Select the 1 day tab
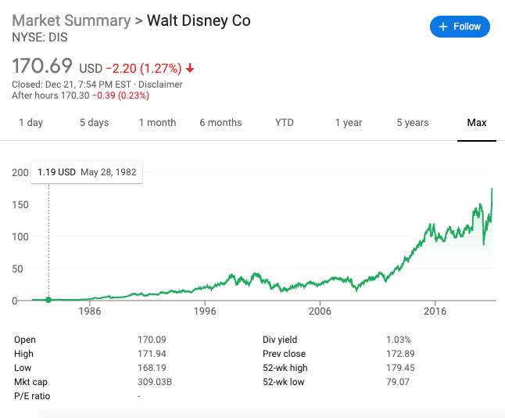Viewport: 505px width, 418px height. point(30,123)
